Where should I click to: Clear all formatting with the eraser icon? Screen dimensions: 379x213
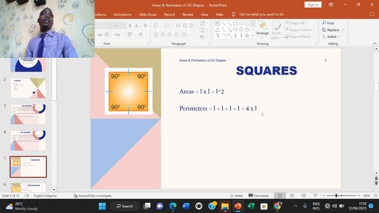145,25
